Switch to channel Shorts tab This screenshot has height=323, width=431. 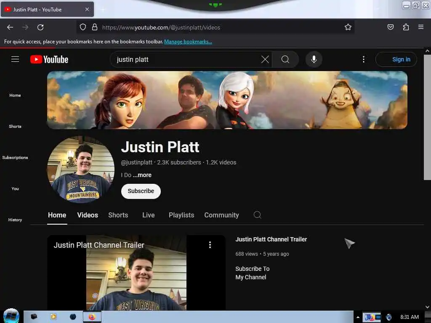(x=118, y=215)
